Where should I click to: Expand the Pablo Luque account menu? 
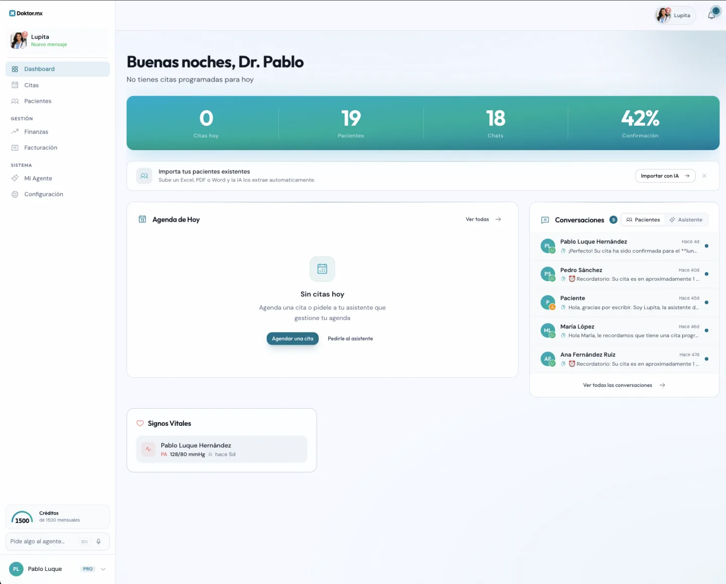(103, 569)
